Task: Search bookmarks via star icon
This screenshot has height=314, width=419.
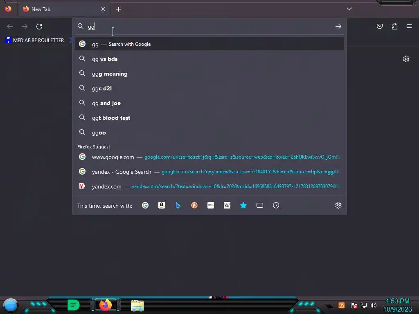Action: click(x=243, y=205)
